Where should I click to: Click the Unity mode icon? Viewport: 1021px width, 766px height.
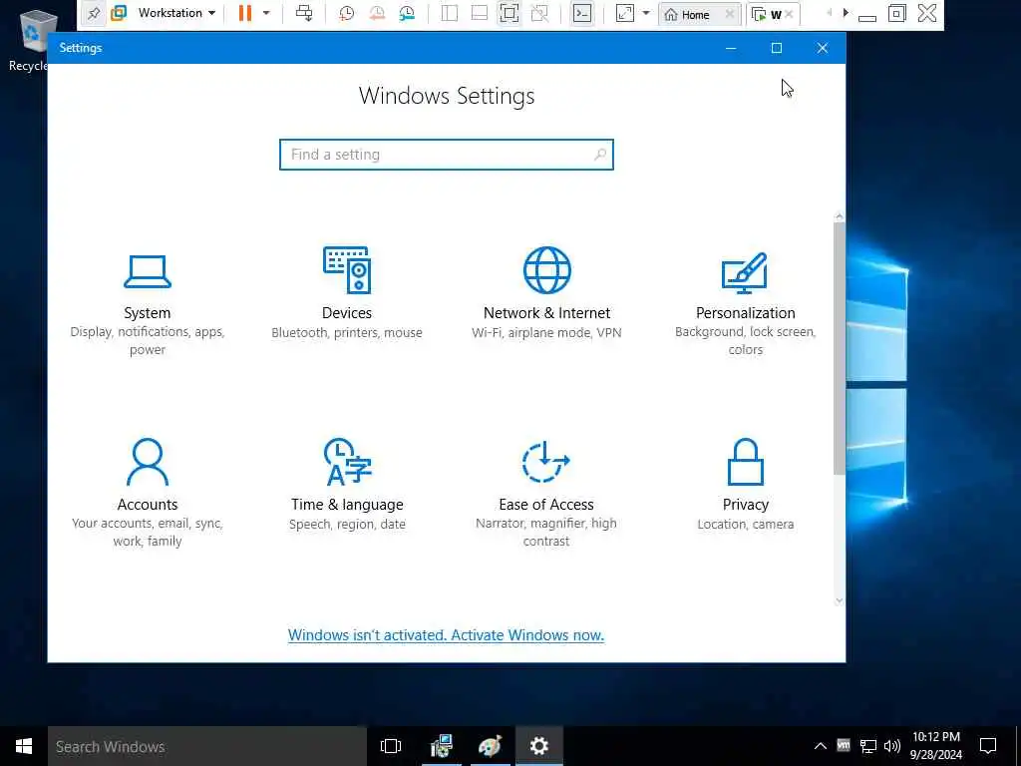click(539, 13)
